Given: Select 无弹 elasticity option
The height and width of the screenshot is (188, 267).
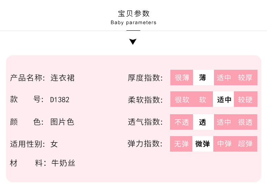Looking at the screenshot, I should 181,144.
